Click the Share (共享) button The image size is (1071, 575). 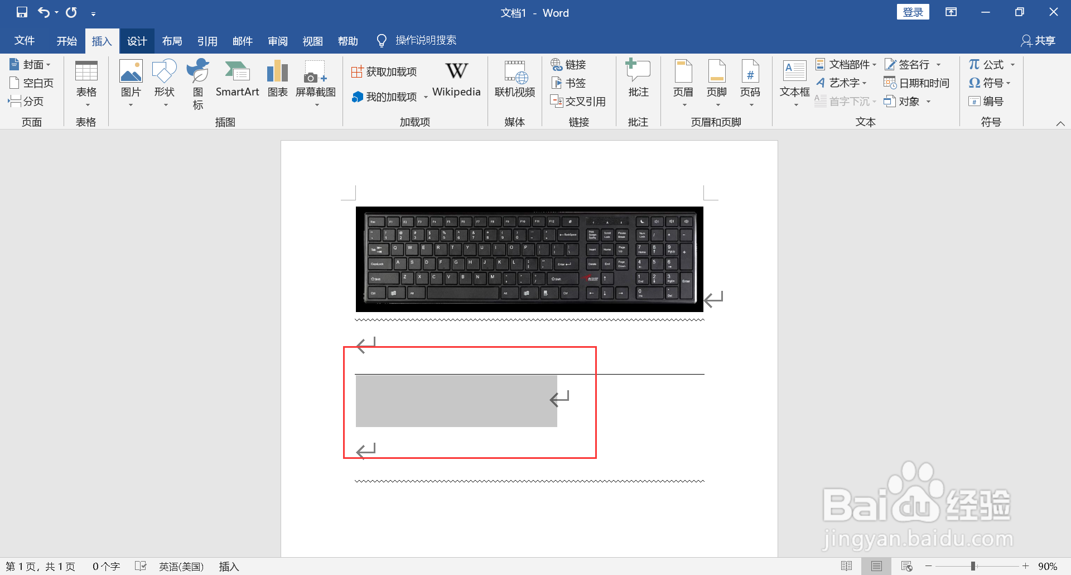pos(1038,41)
